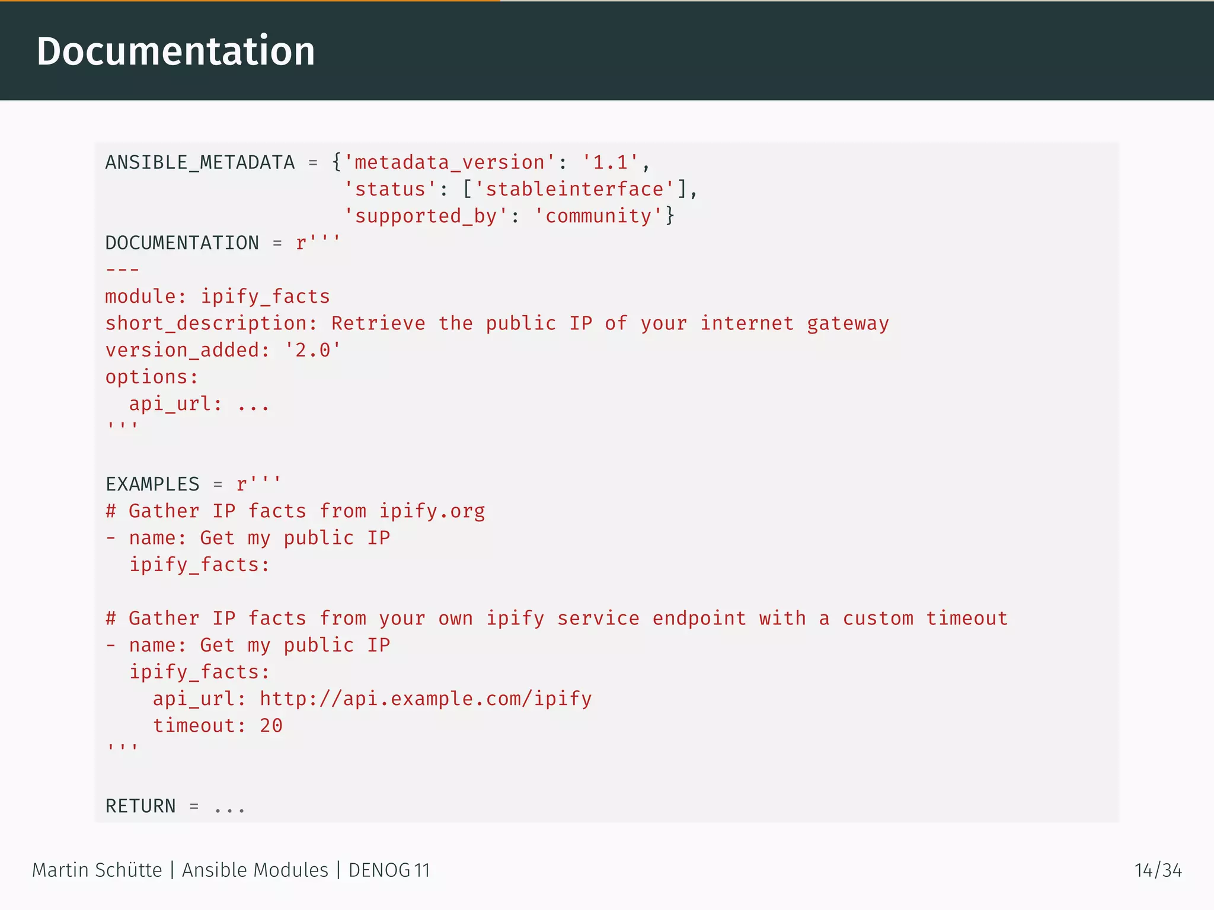Click comment about custom timeout endpoint
1214x910 pixels.
[557, 619]
